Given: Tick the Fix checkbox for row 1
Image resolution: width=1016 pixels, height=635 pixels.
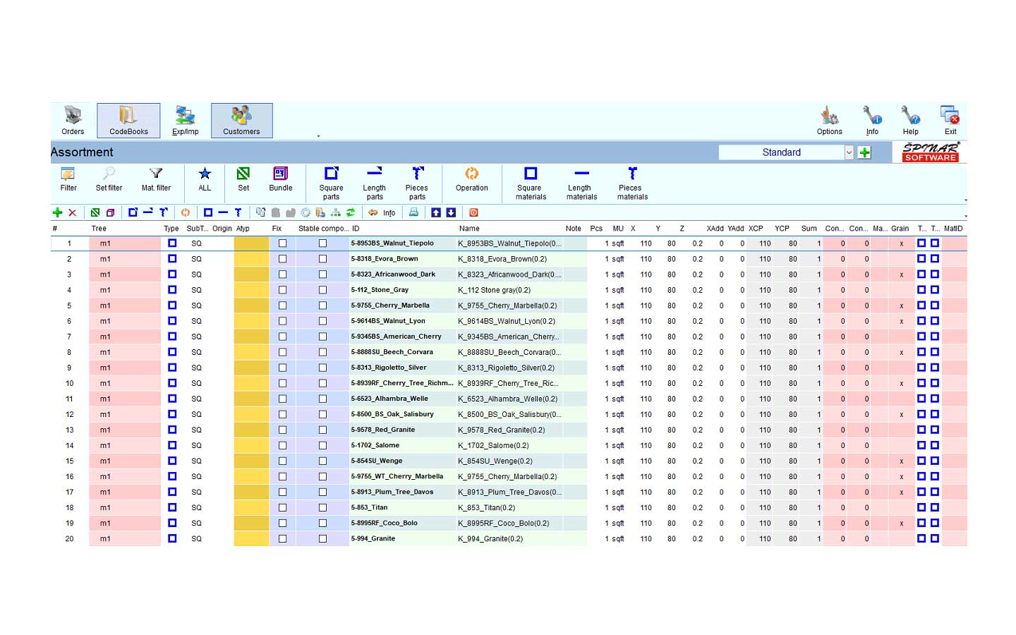Looking at the screenshot, I should 282,243.
